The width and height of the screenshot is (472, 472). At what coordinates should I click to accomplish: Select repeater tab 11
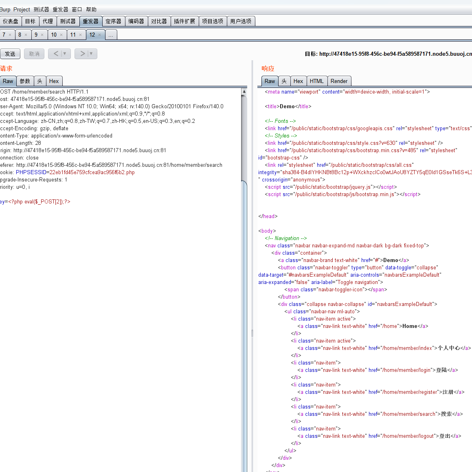(73, 35)
